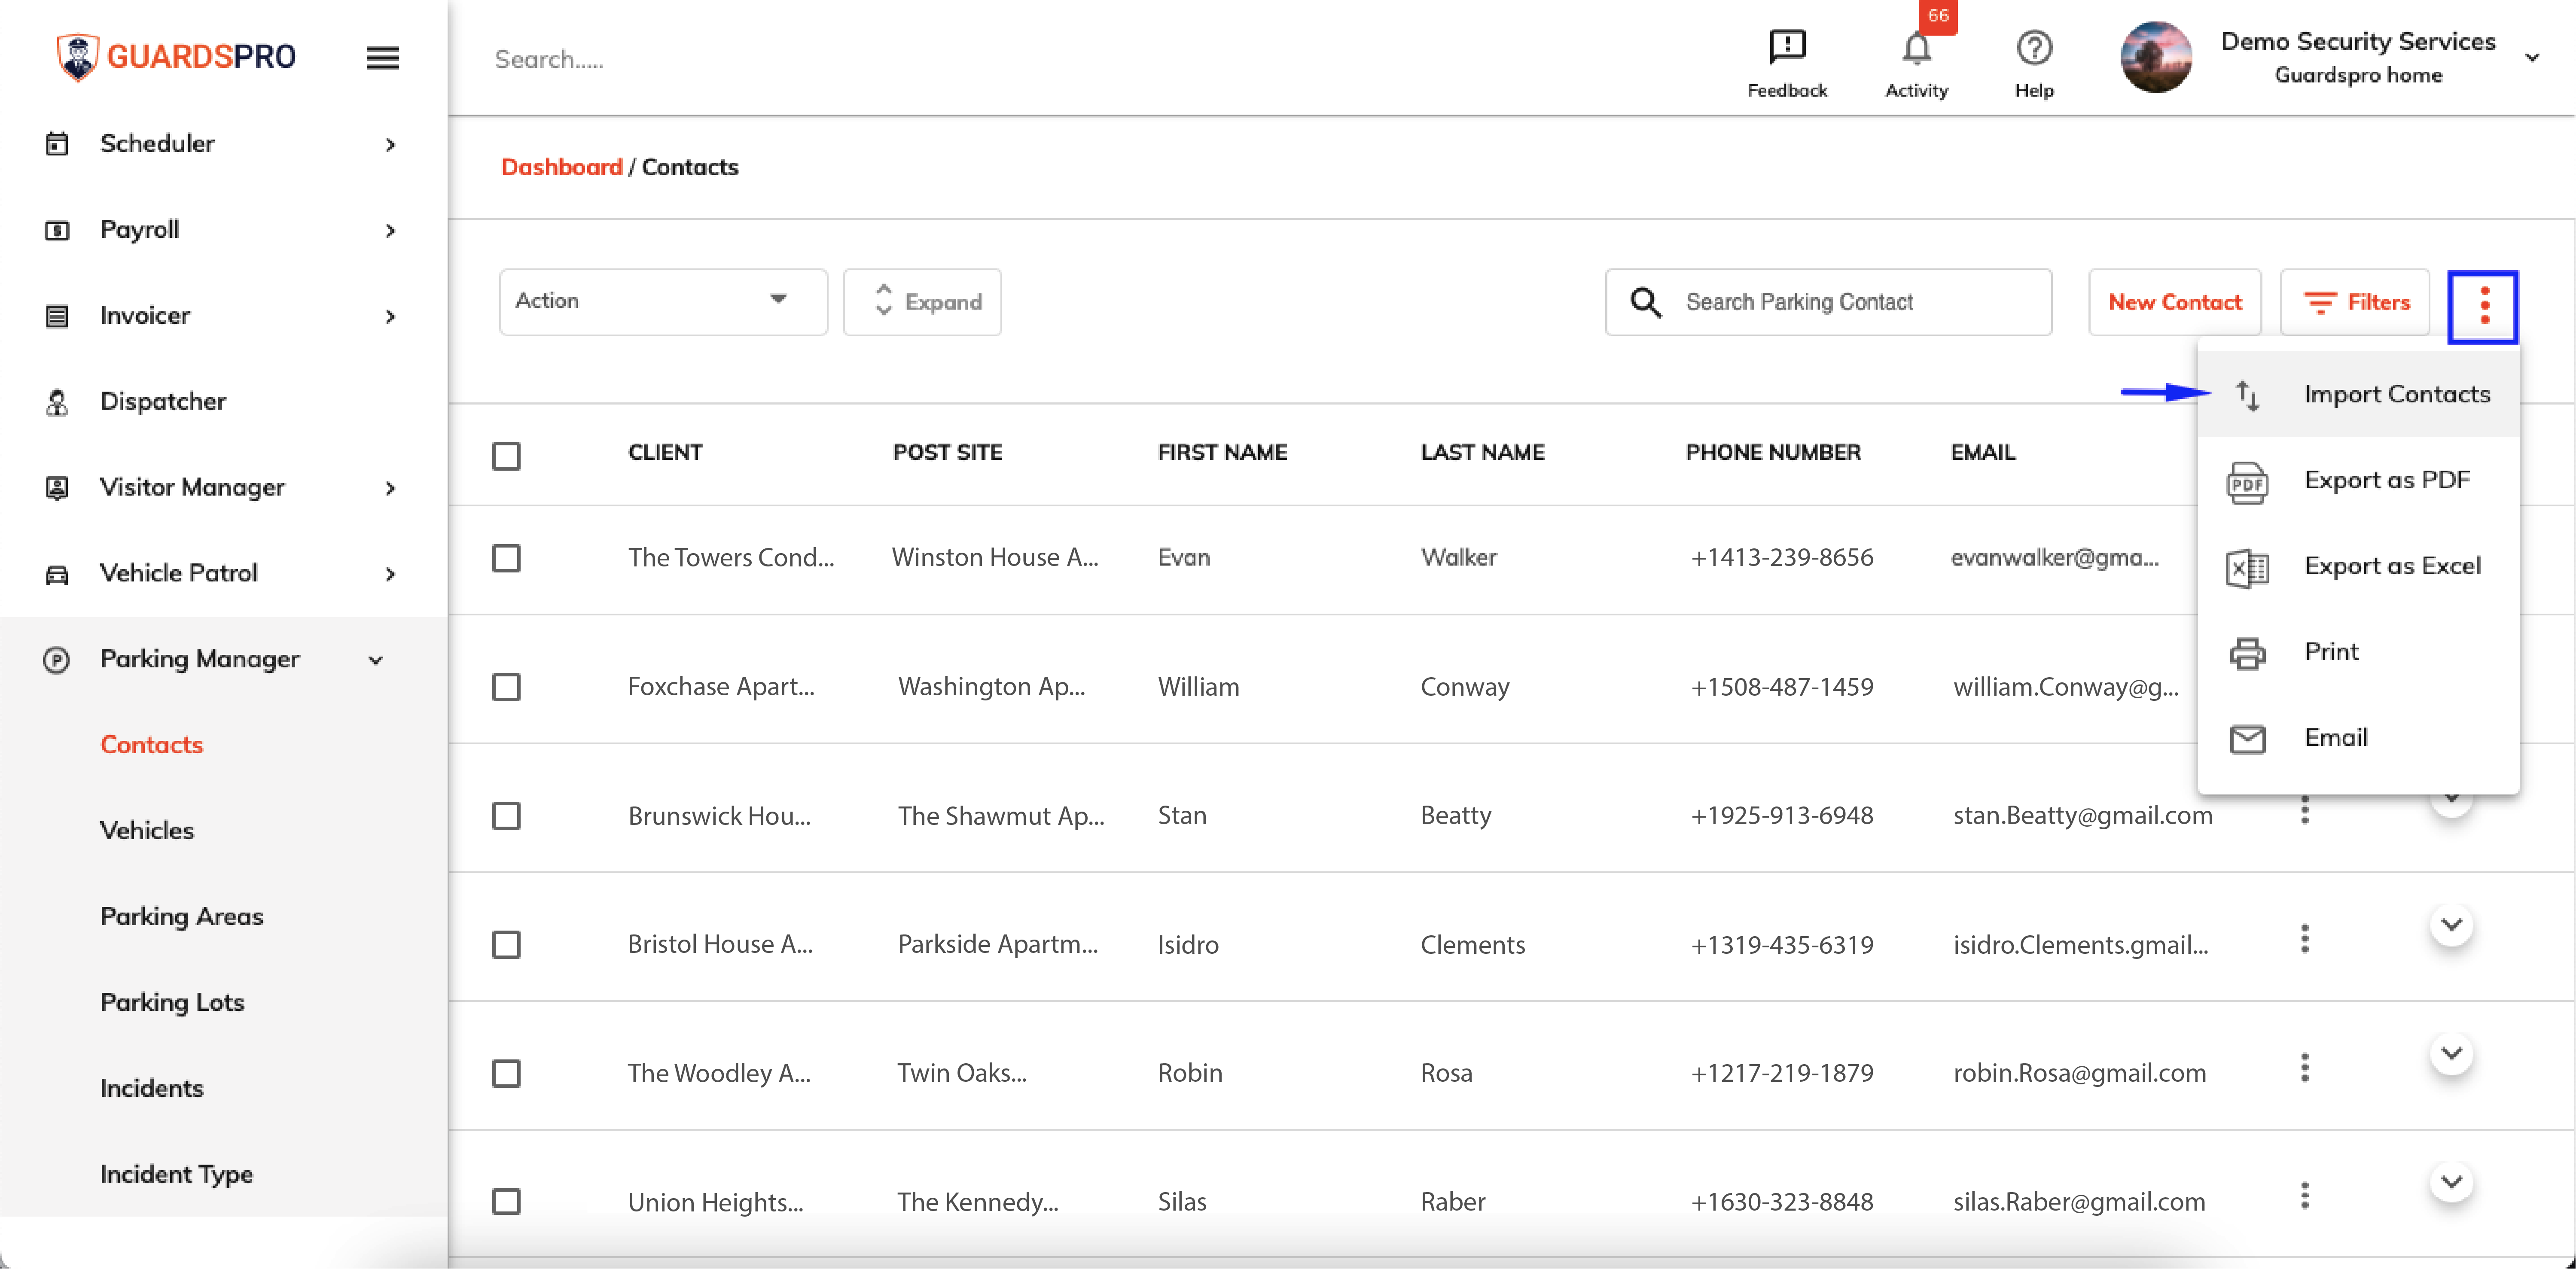Click the Visitor Manager badge icon
The image size is (2576, 1269).
(57, 488)
